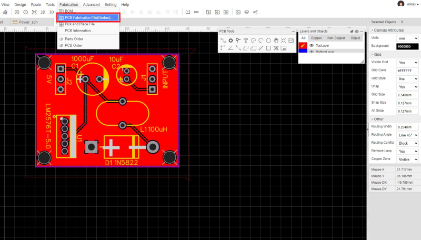Choose PCB Fabrication File(Gerber) menu item
This screenshot has width=421, height=240.
(x=88, y=18)
